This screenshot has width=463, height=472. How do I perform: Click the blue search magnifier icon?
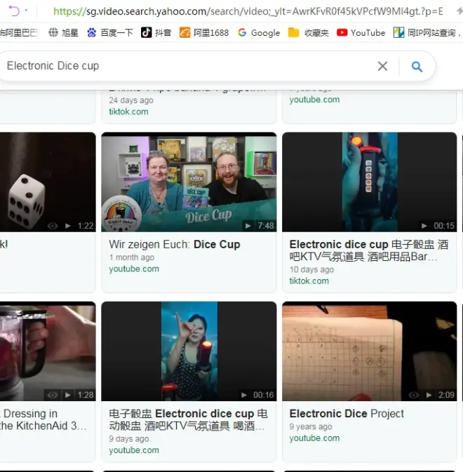pyautogui.click(x=417, y=67)
